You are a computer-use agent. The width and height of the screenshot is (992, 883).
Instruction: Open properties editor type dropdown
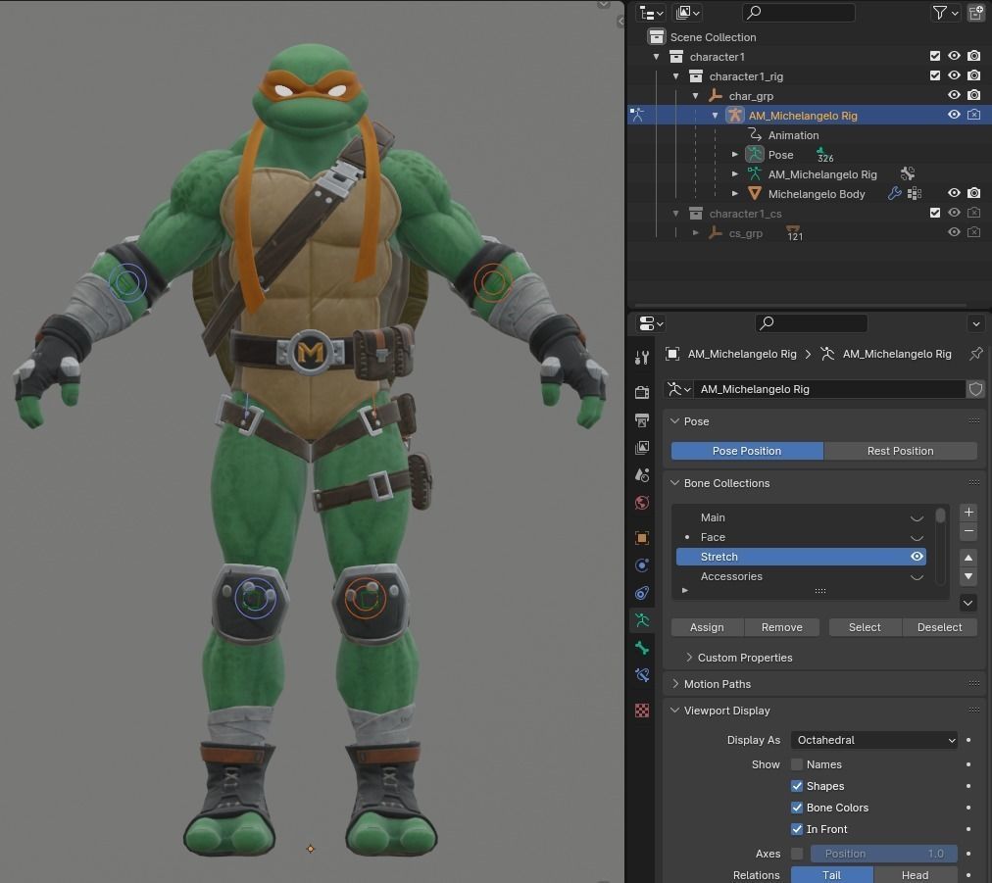[x=651, y=323]
